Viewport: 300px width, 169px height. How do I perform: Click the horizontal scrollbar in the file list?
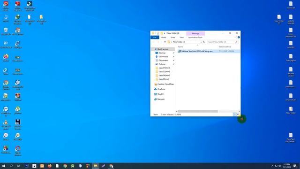(x=198, y=111)
